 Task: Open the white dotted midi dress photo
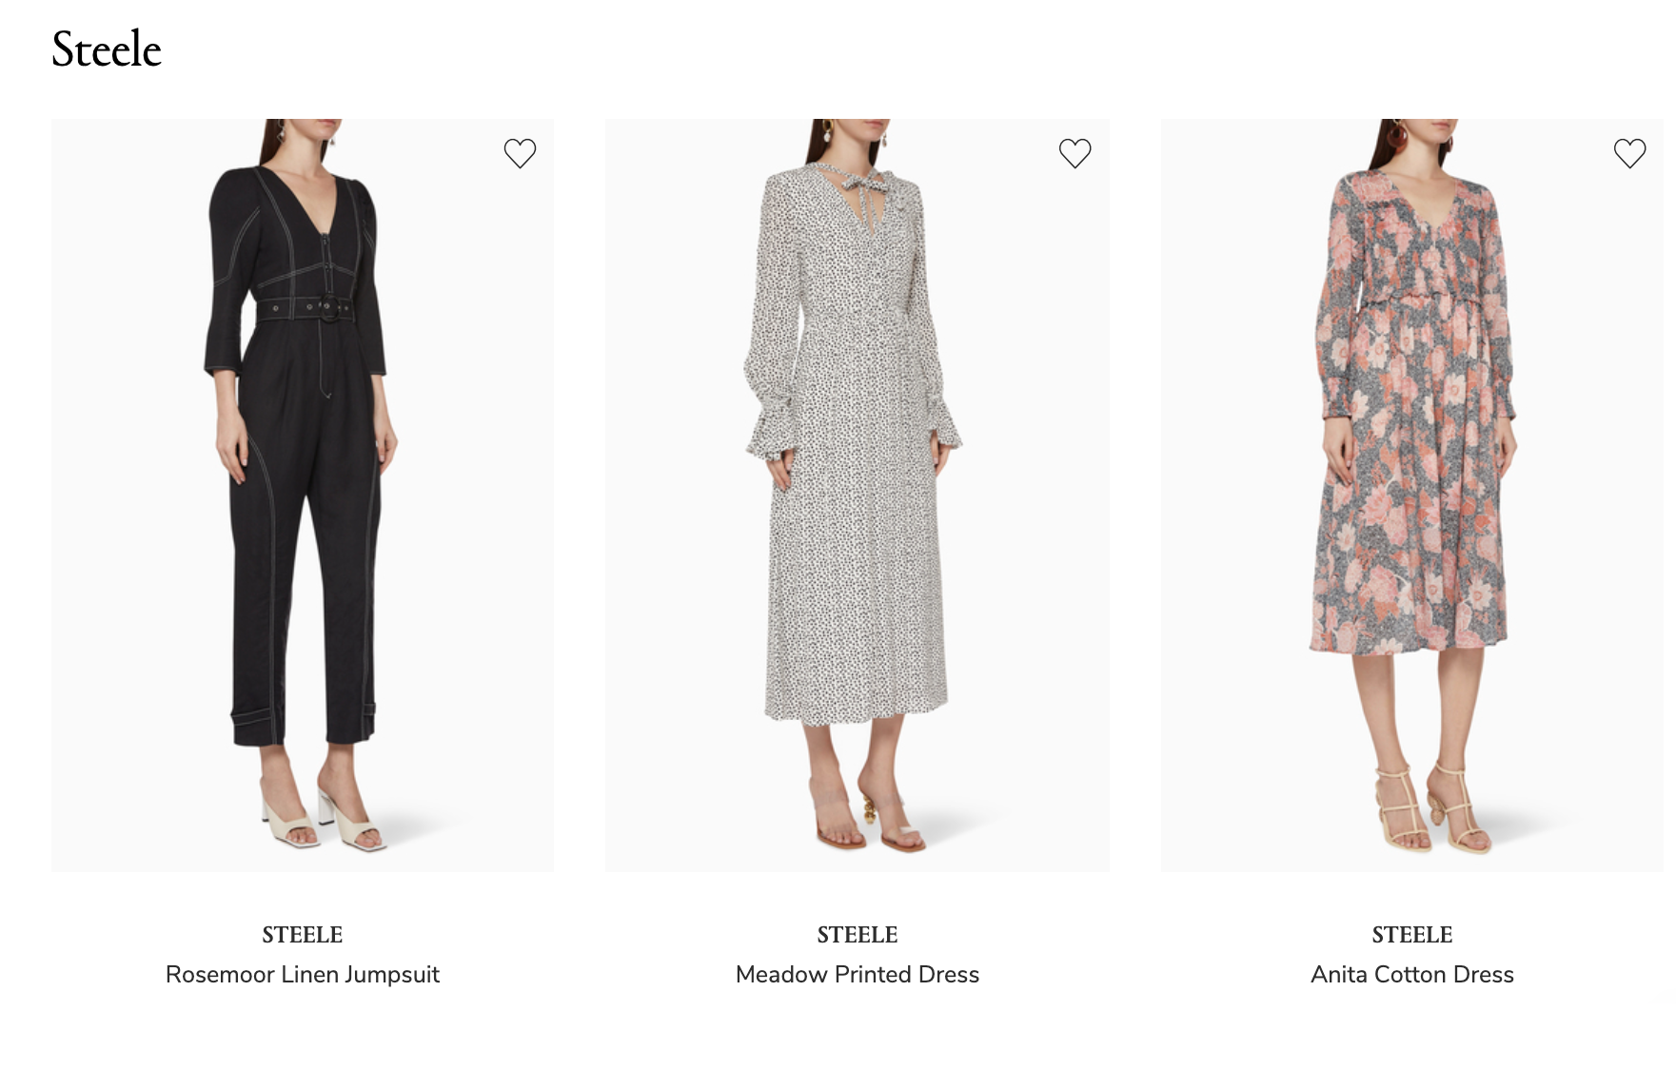point(858,495)
